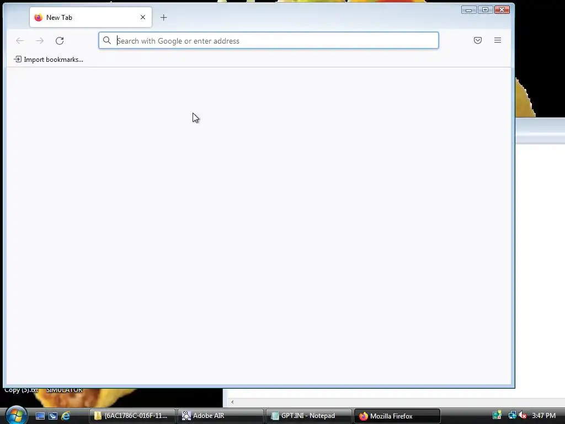Image resolution: width=565 pixels, height=424 pixels.
Task: Open the Windows Start menu orb
Action: point(16,415)
